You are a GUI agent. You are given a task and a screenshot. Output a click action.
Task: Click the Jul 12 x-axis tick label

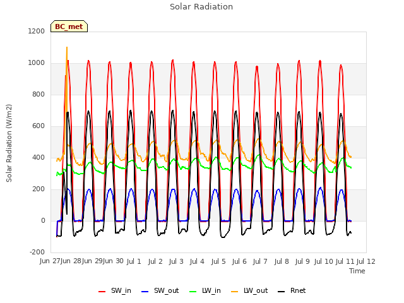[x=366, y=261]
